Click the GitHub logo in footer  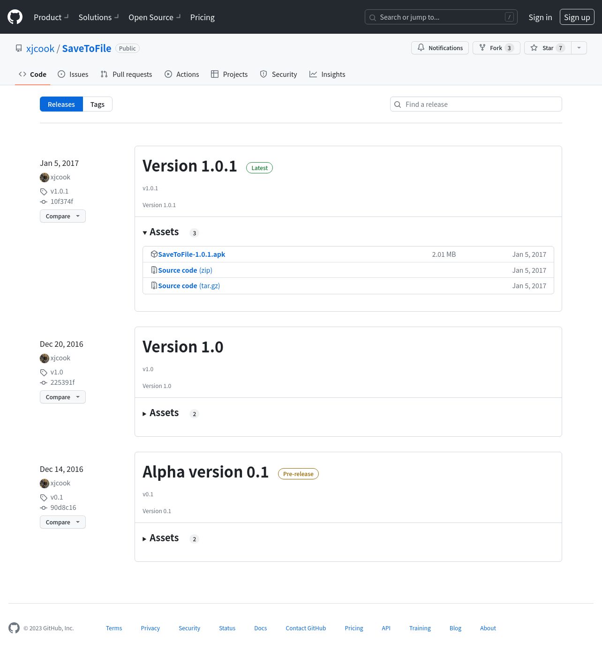click(x=14, y=628)
